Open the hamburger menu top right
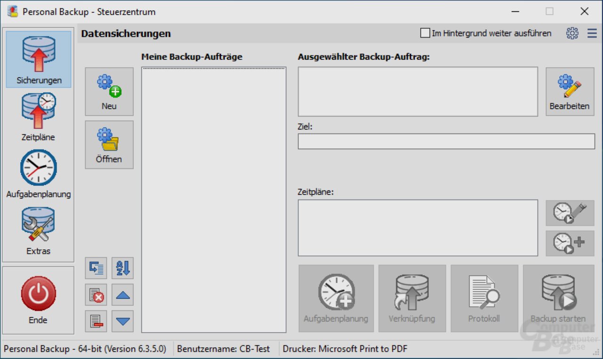 coord(592,33)
